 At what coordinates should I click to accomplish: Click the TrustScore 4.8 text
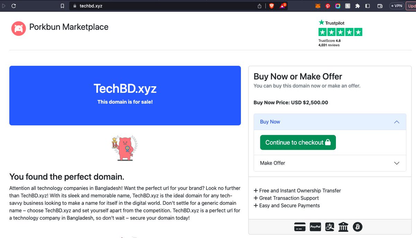[329, 41]
